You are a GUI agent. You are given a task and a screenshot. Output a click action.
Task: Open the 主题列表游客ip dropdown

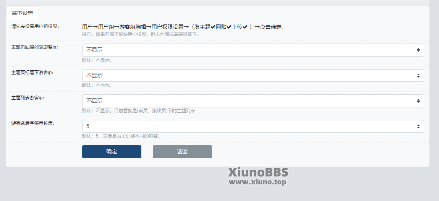(253, 101)
